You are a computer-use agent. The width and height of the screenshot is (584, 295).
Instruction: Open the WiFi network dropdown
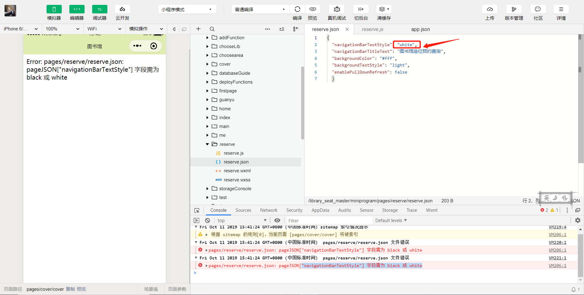(x=104, y=29)
